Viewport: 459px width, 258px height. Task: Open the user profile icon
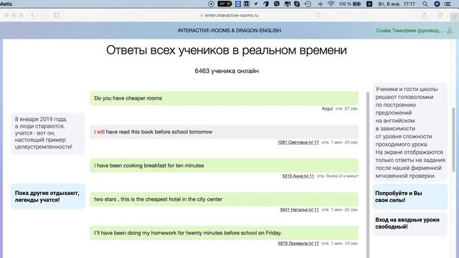450,30
